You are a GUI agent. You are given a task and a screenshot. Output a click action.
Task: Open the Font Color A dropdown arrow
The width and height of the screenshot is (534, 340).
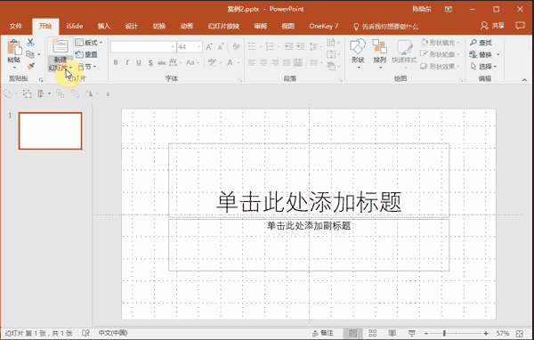[x=238, y=62]
